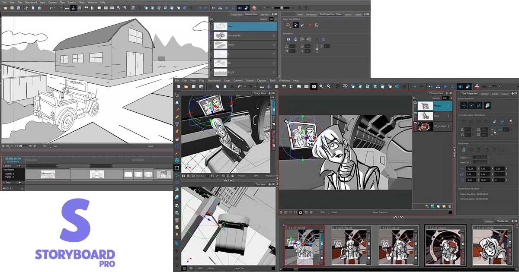Click the 2D button in front window toolbar

(x=345, y=86)
